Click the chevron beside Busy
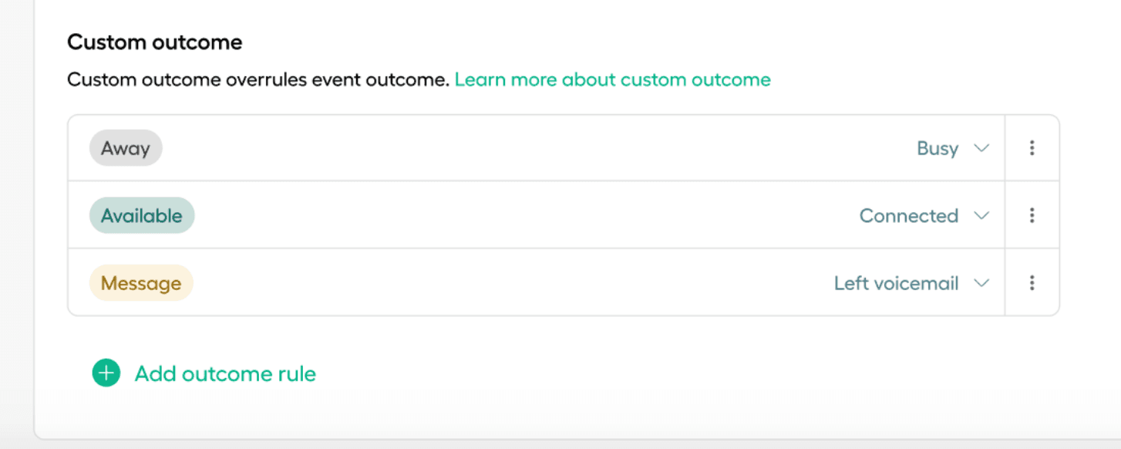This screenshot has height=449, width=1121. point(981,147)
